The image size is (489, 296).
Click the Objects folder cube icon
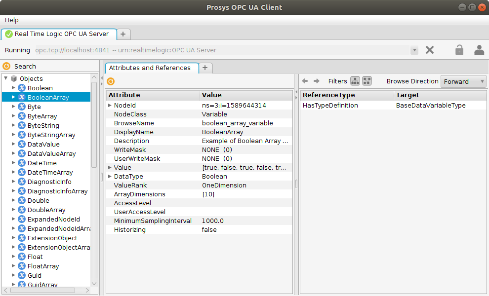click(14, 78)
